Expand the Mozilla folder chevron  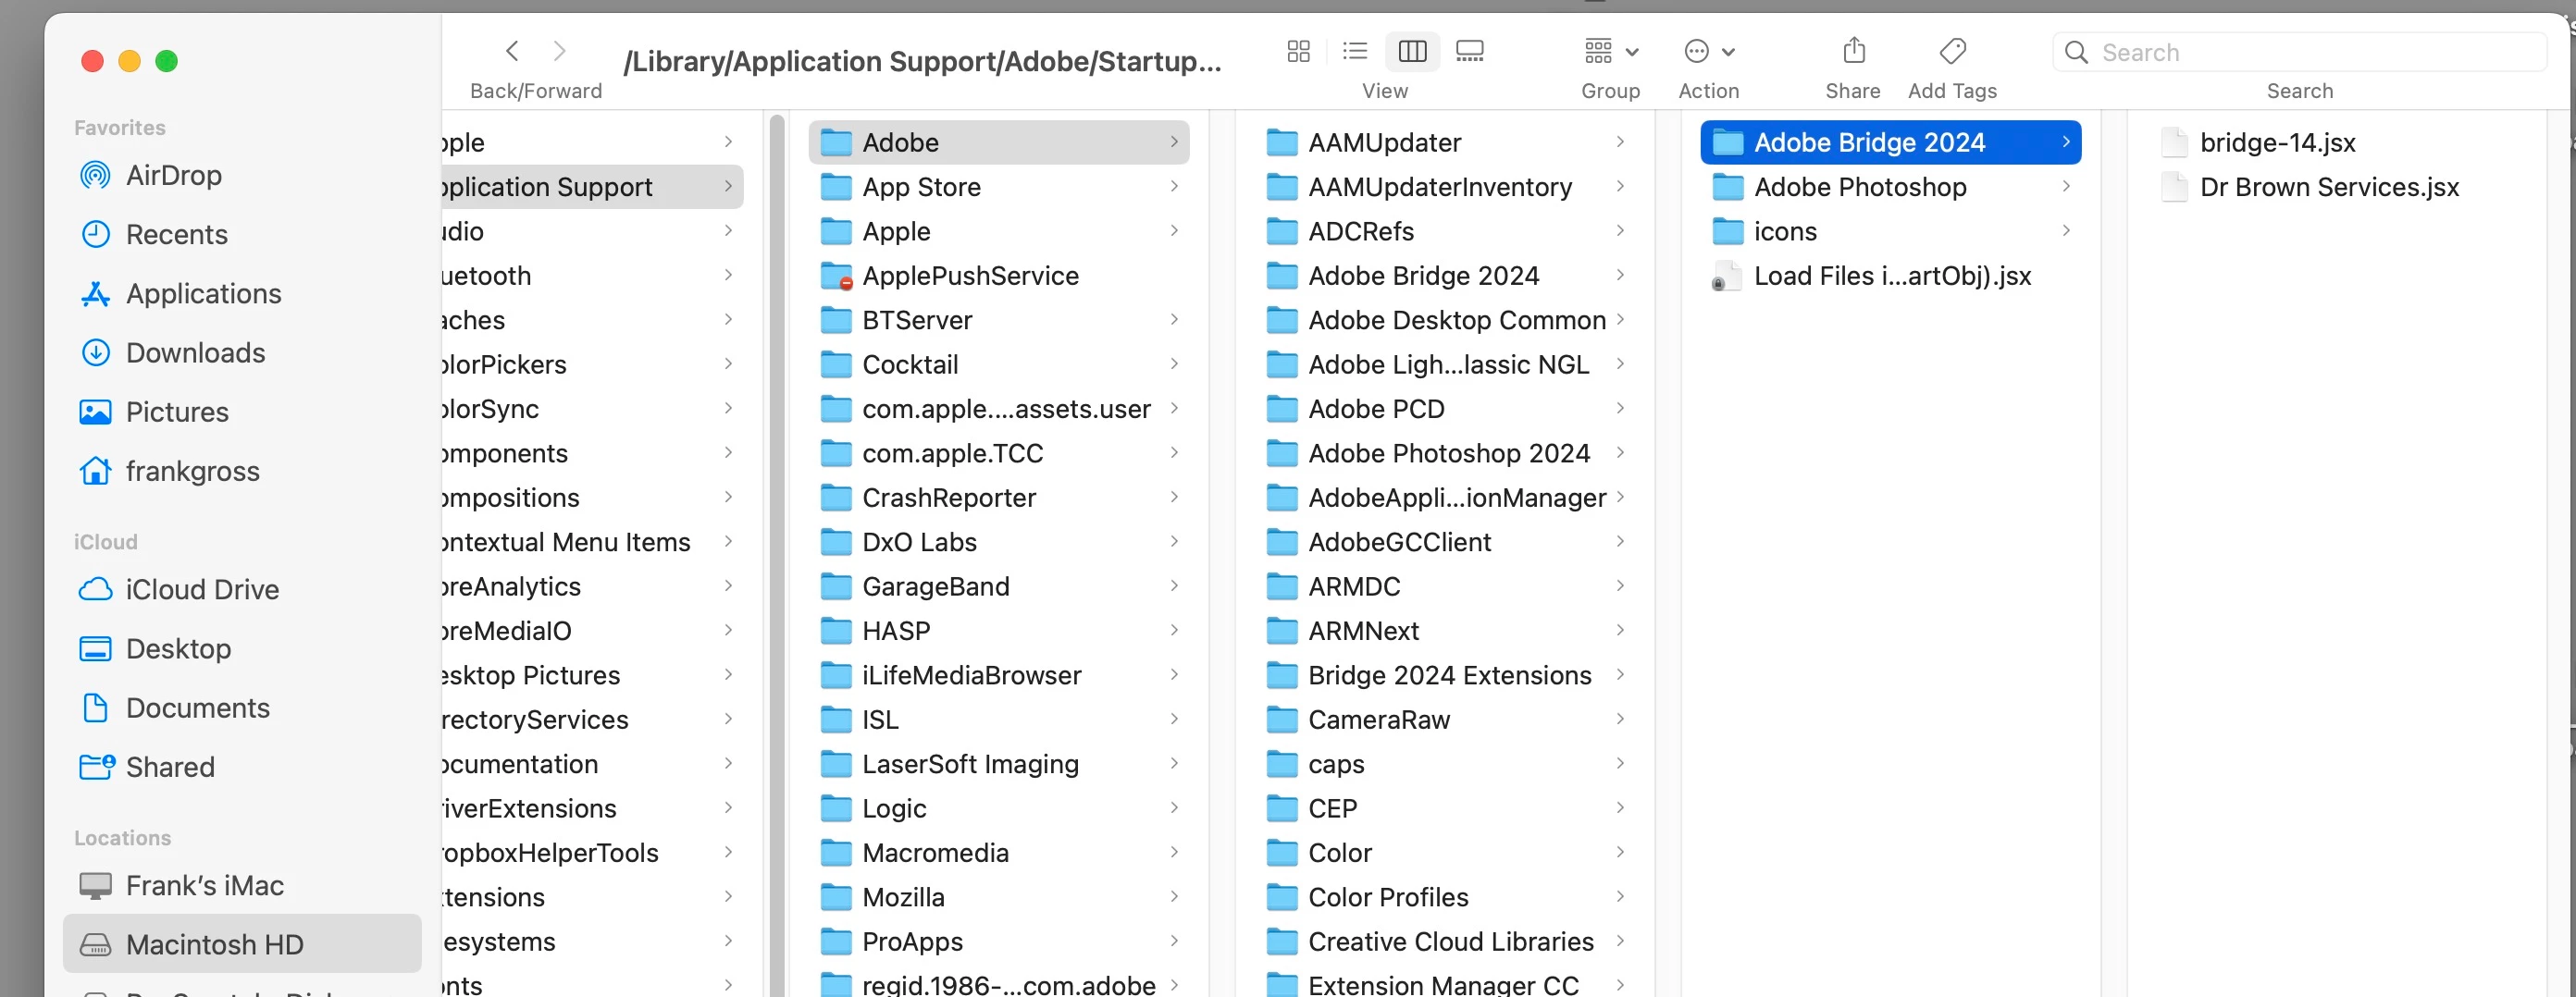point(1173,897)
